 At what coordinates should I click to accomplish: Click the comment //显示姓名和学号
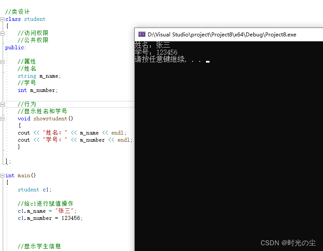pyautogui.click(x=42, y=112)
